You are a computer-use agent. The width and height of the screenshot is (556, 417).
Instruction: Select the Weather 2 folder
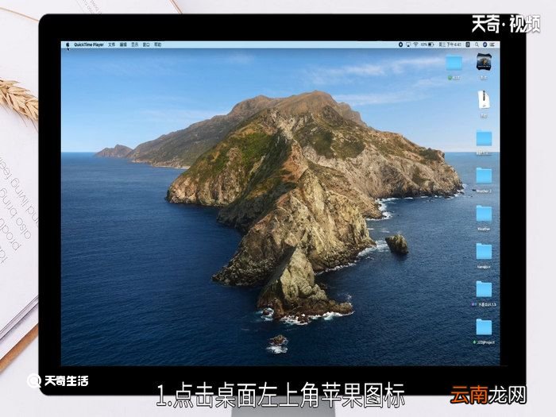(x=484, y=176)
